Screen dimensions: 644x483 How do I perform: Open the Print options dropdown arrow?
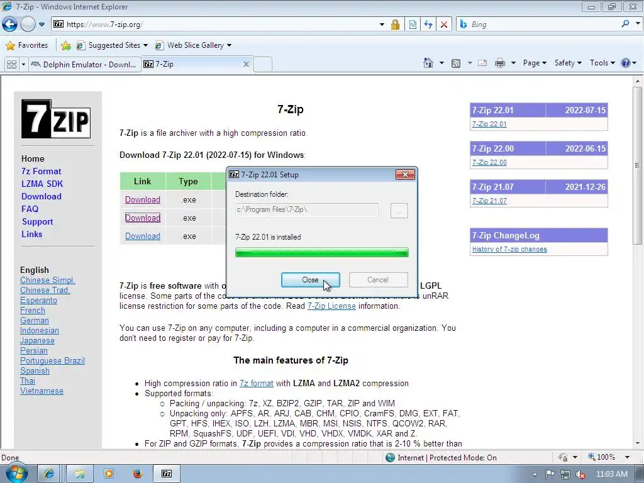click(513, 63)
